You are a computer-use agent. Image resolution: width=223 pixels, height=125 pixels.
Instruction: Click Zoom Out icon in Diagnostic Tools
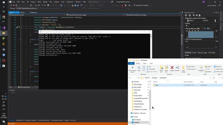tap(197, 15)
